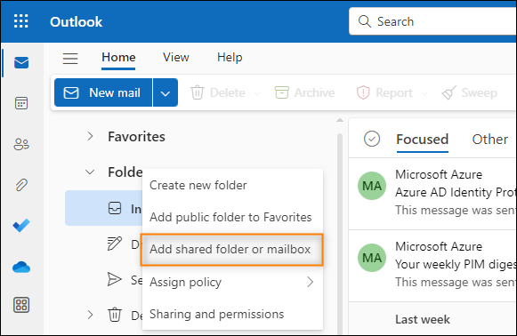Click the Deleted Items trash folder icon
517x336 pixels.
(x=115, y=315)
